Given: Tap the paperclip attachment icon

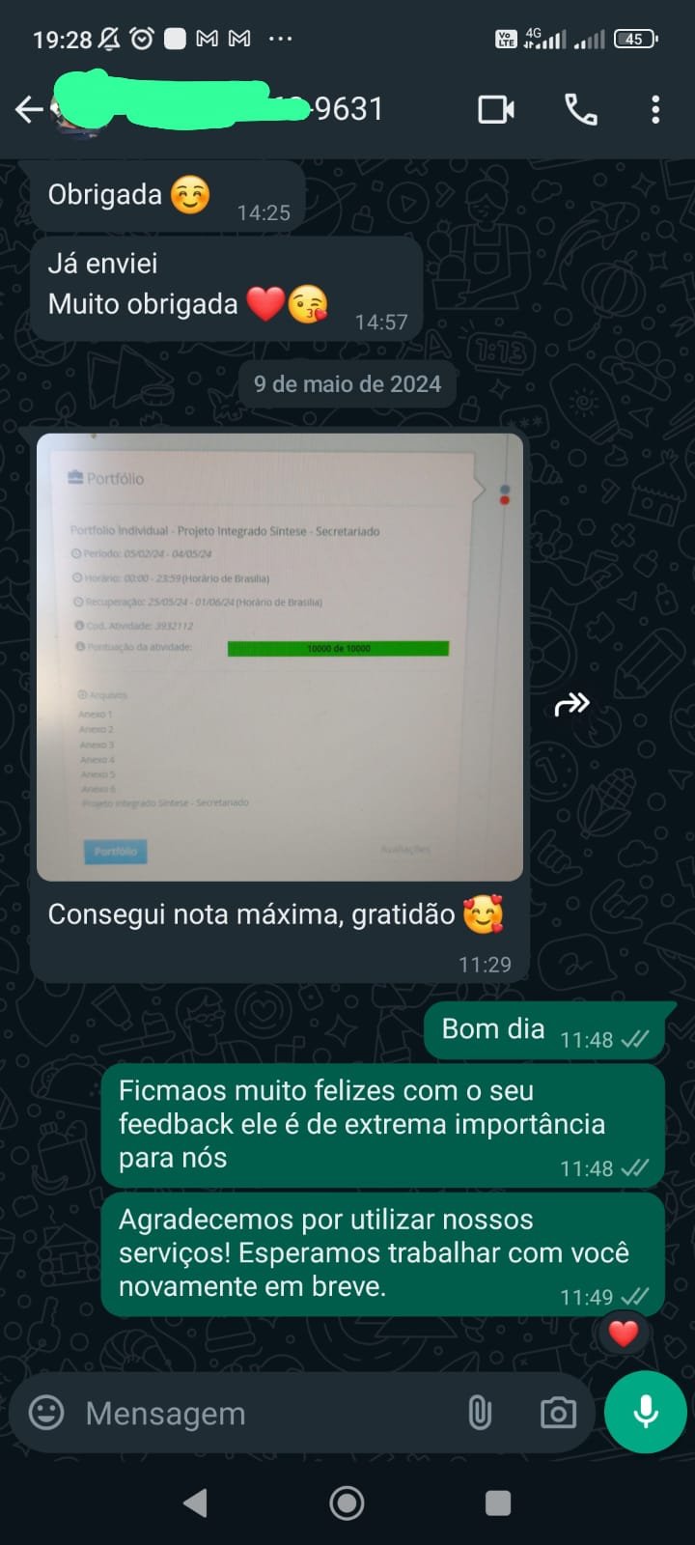Looking at the screenshot, I should [x=480, y=1413].
